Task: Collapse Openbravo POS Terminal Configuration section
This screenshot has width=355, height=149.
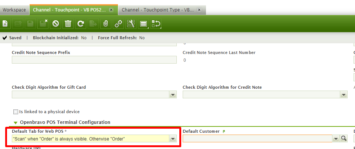Action: pos(16,122)
